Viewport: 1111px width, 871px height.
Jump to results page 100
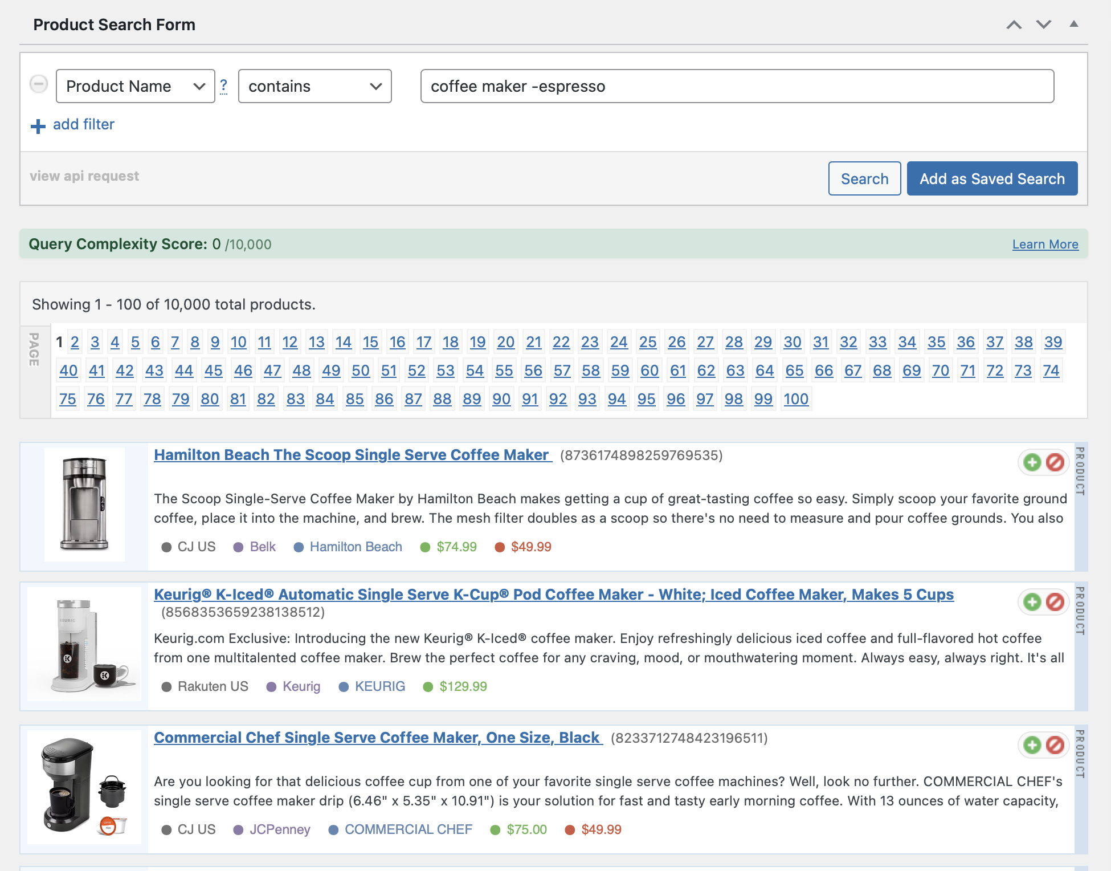pos(795,399)
